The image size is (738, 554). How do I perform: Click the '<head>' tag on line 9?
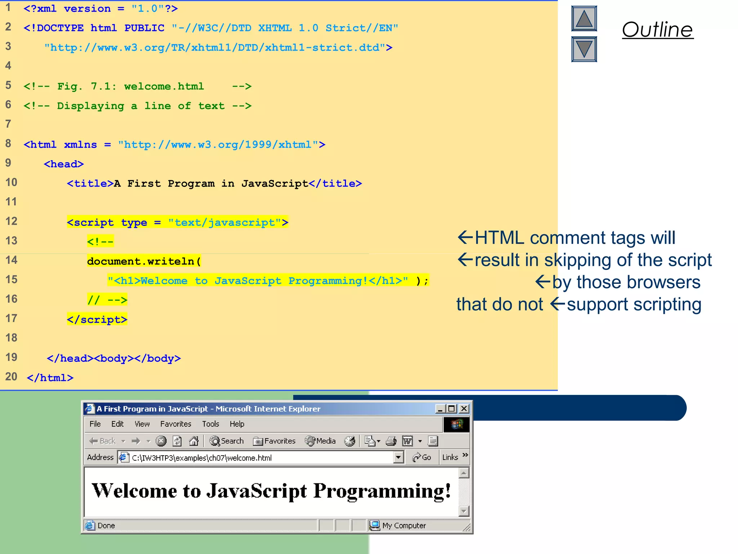tap(64, 164)
